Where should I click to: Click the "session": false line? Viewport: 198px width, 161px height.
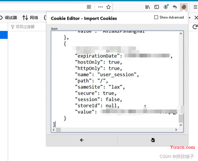point(99,99)
